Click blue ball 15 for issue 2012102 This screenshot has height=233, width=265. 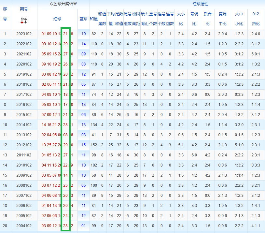coord(83,145)
